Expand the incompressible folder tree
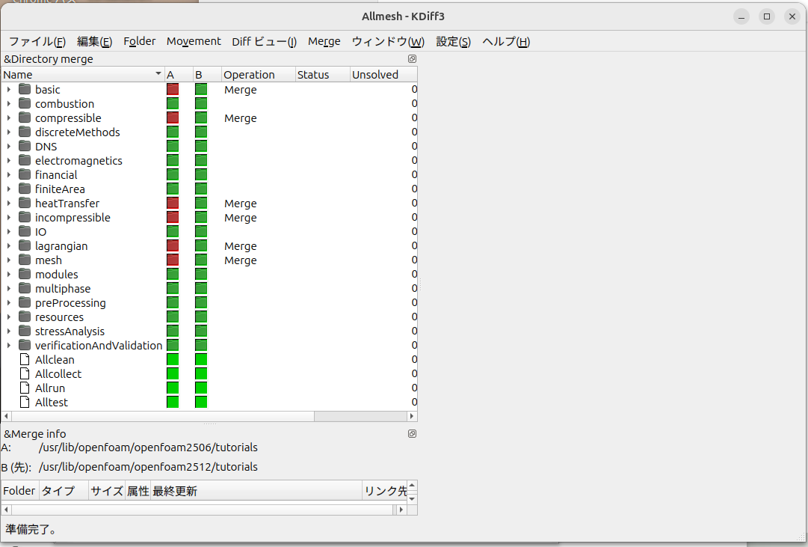This screenshot has width=808, height=547. pyautogui.click(x=9, y=218)
